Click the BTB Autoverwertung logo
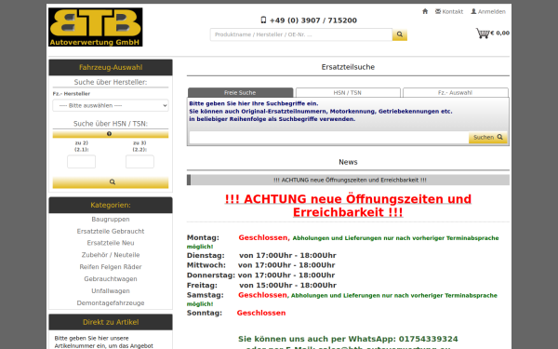This screenshot has height=349, width=558. 96,27
